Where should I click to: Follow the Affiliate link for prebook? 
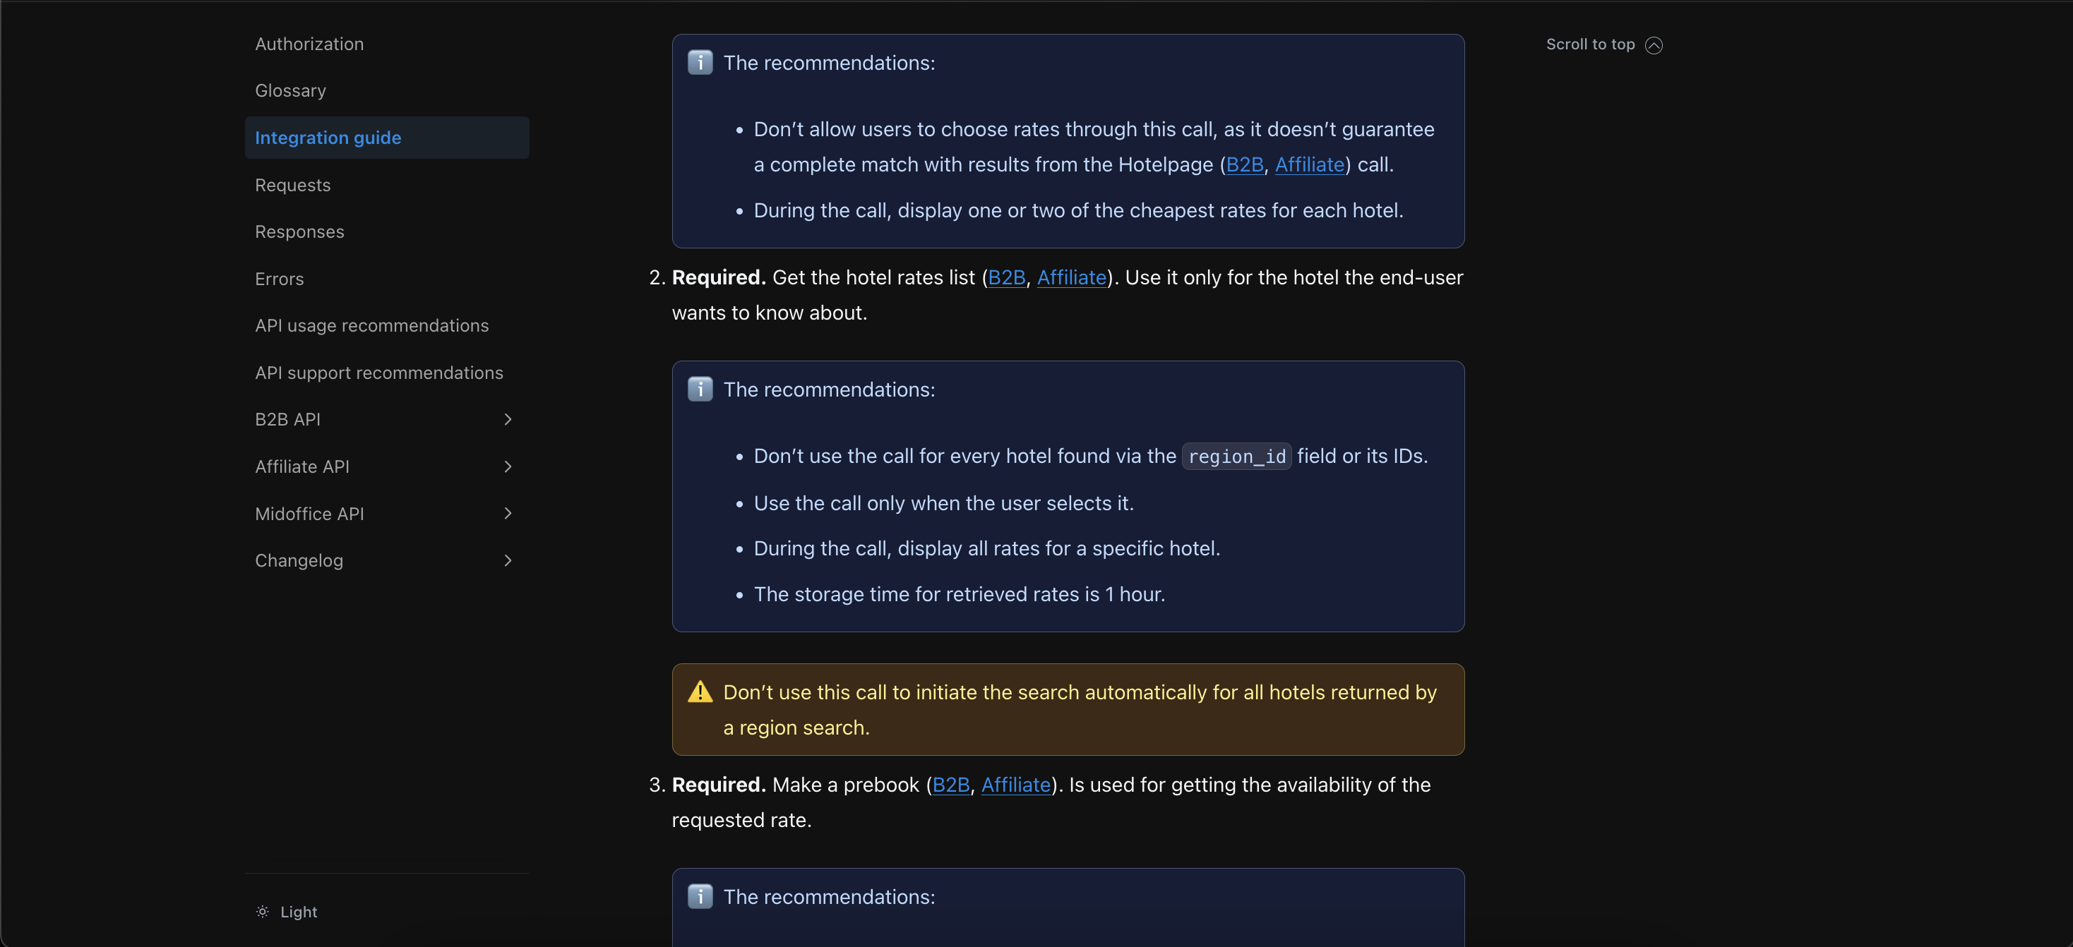[x=1015, y=785]
